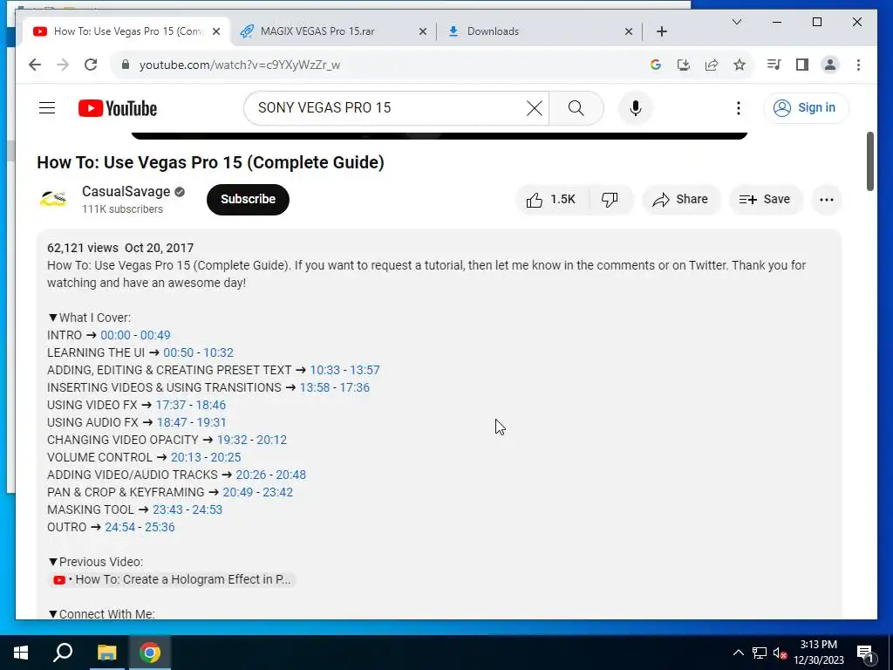Viewport: 893px width, 670px height.
Task: Click the page vertical scrollbar thumb
Action: tap(869, 161)
